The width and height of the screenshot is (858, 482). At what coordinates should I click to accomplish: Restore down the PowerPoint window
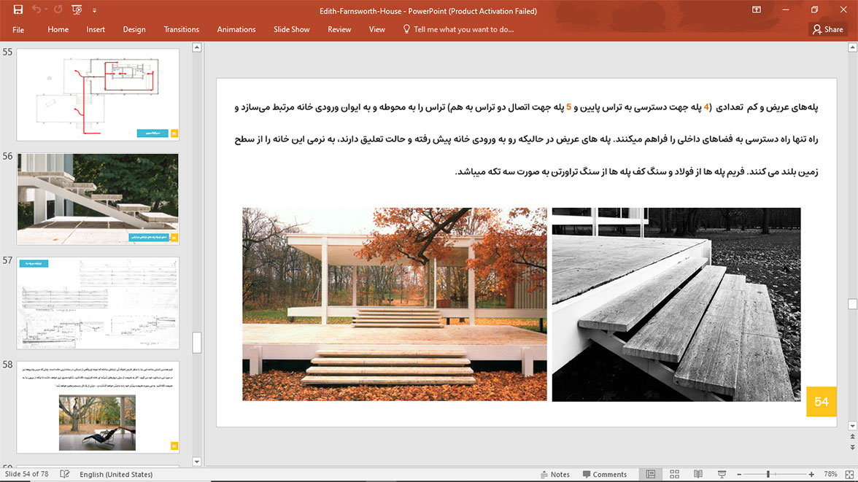pyautogui.click(x=815, y=10)
